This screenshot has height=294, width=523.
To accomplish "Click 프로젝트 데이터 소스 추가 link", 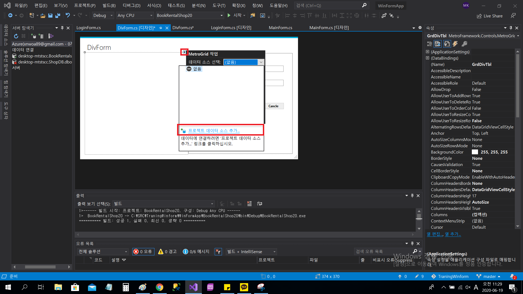I will coord(214,131).
